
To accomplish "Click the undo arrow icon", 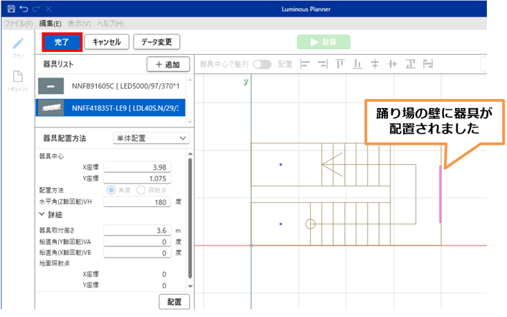I will coord(24,9).
